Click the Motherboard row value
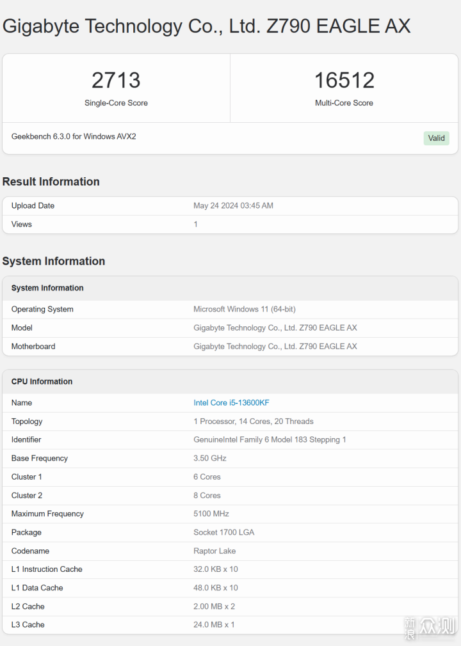The image size is (461, 646). (275, 347)
